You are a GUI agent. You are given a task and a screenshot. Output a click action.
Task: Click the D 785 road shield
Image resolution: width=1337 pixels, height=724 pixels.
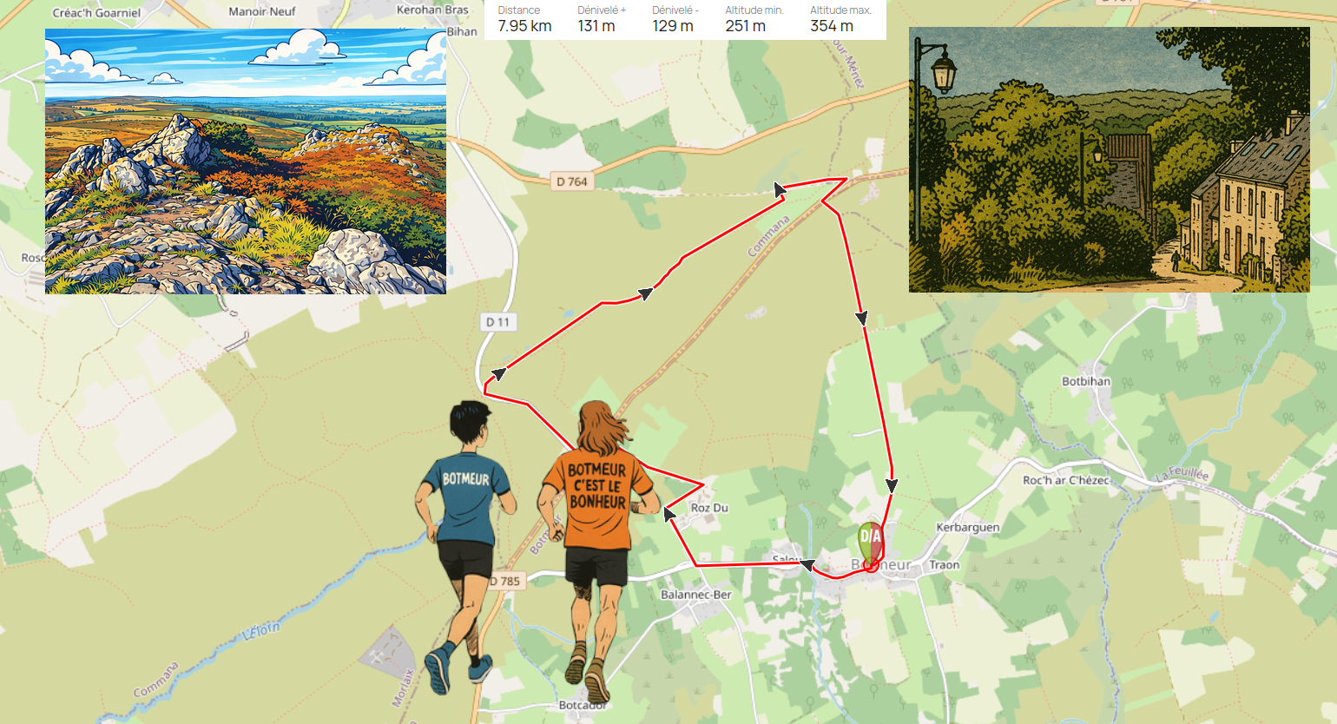click(504, 582)
